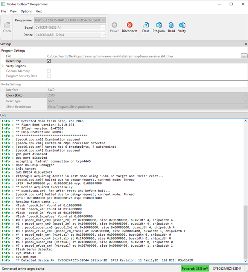Screen dimensions: 248x272
Task: Close the Settings panel
Action: pyautogui.click(x=246, y=44)
